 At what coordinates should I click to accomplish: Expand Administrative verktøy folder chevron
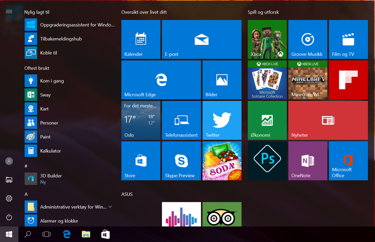[110, 207]
